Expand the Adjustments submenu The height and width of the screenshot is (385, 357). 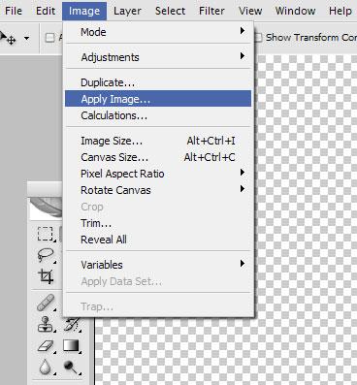[158, 57]
